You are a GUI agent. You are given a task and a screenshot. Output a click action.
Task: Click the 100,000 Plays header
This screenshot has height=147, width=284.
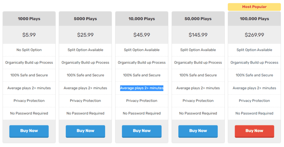pyautogui.click(x=254, y=19)
